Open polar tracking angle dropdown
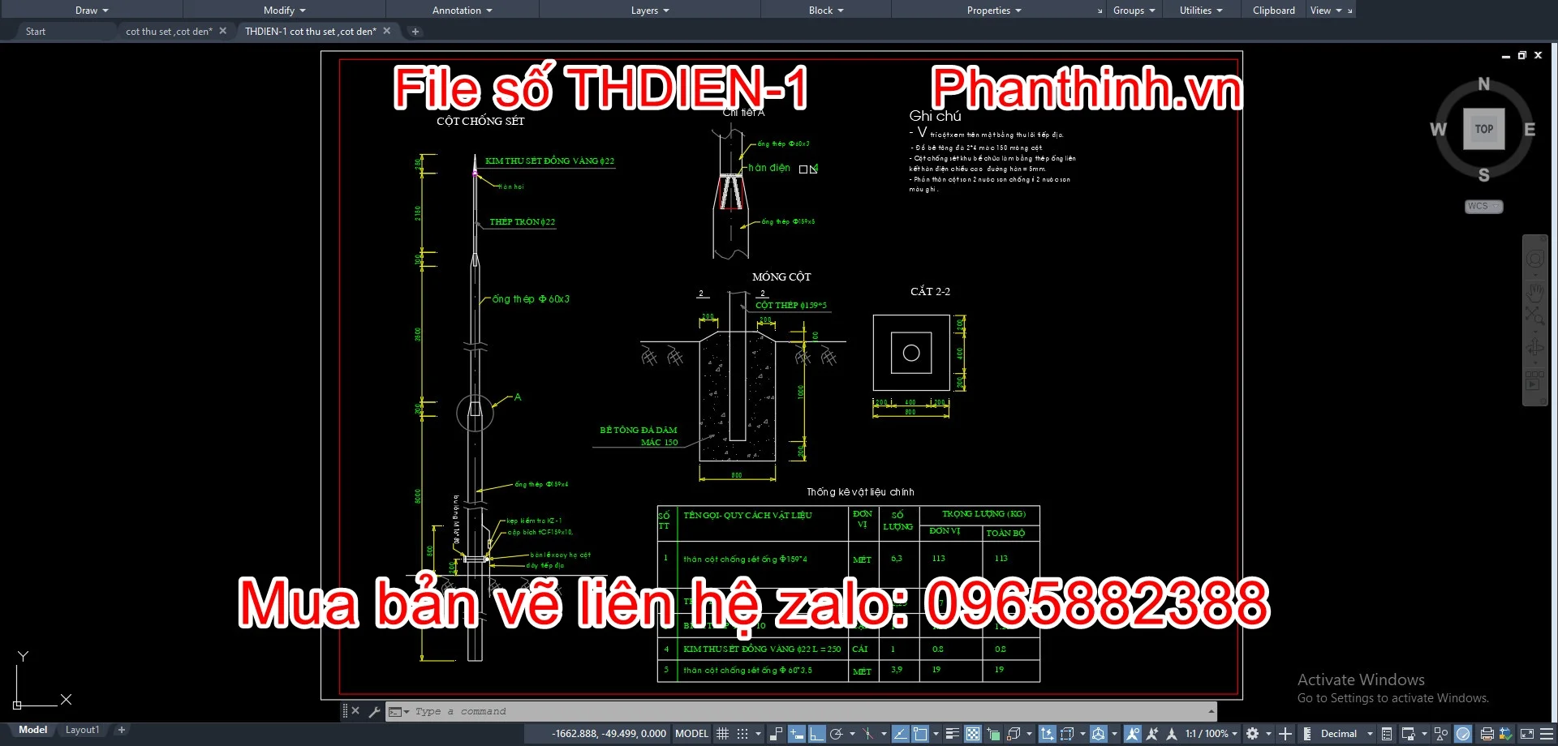 [x=852, y=734]
